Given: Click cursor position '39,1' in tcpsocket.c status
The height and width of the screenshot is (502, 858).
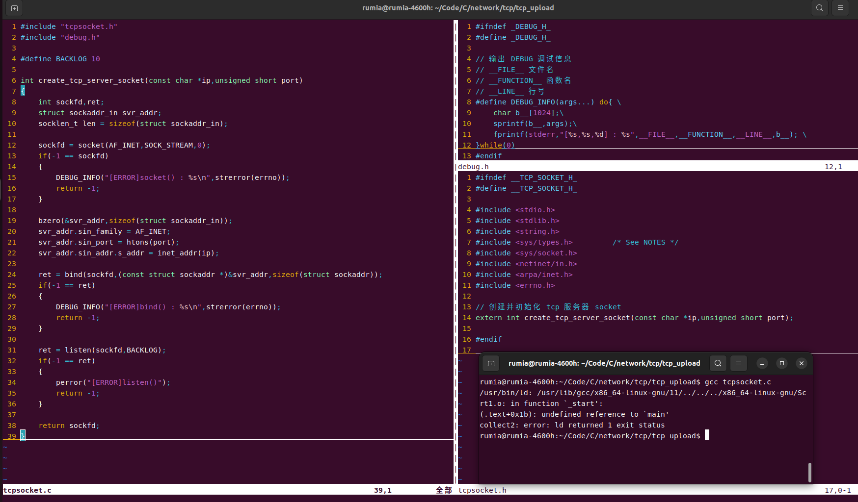Looking at the screenshot, I should coord(383,490).
